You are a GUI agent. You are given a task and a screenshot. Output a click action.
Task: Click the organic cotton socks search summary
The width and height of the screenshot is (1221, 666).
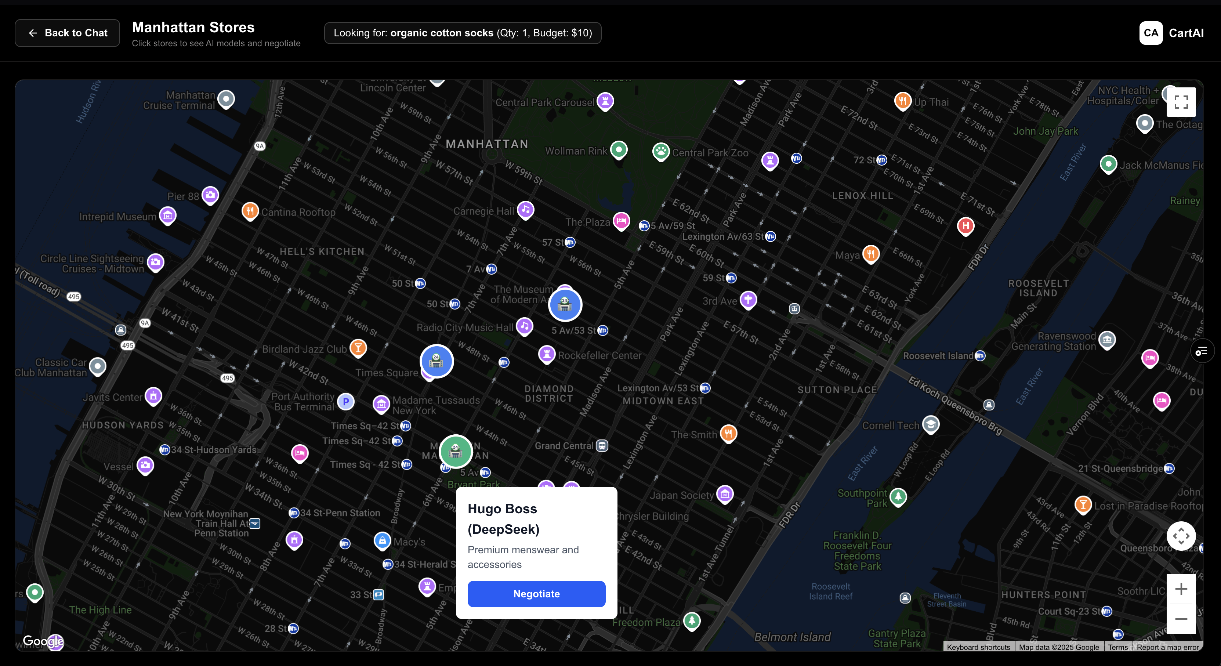click(463, 33)
